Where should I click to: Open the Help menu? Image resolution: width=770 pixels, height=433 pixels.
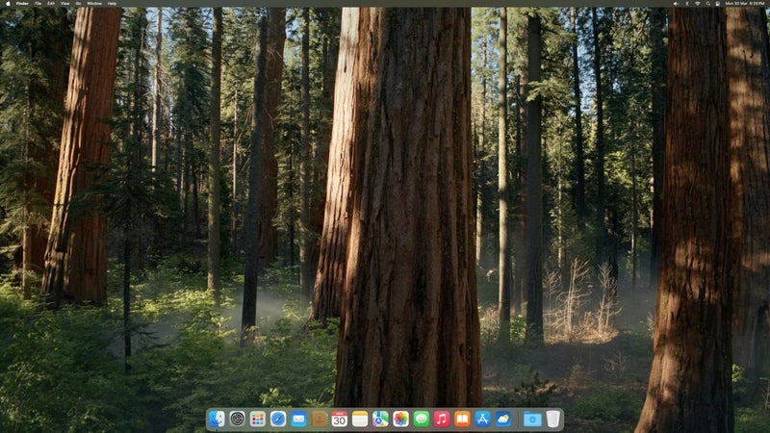coord(112,4)
